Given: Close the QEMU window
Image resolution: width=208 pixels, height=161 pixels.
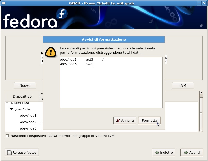Looking at the screenshot, I should click(x=204, y=3).
